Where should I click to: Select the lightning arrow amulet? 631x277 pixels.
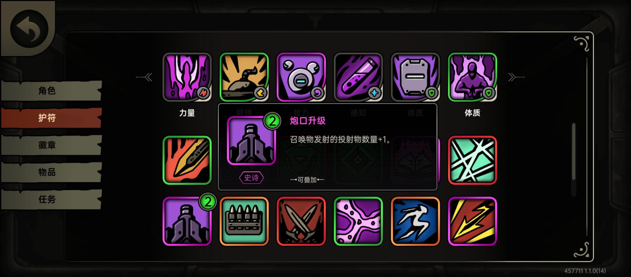[x=472, y=221]
